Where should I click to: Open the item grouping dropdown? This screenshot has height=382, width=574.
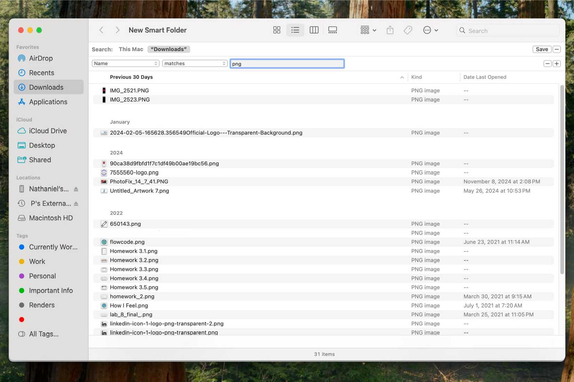(x=368, y=30)
